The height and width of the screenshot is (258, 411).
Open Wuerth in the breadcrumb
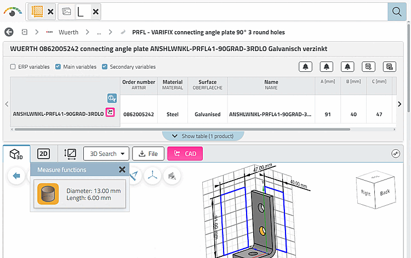coord(68,32)
